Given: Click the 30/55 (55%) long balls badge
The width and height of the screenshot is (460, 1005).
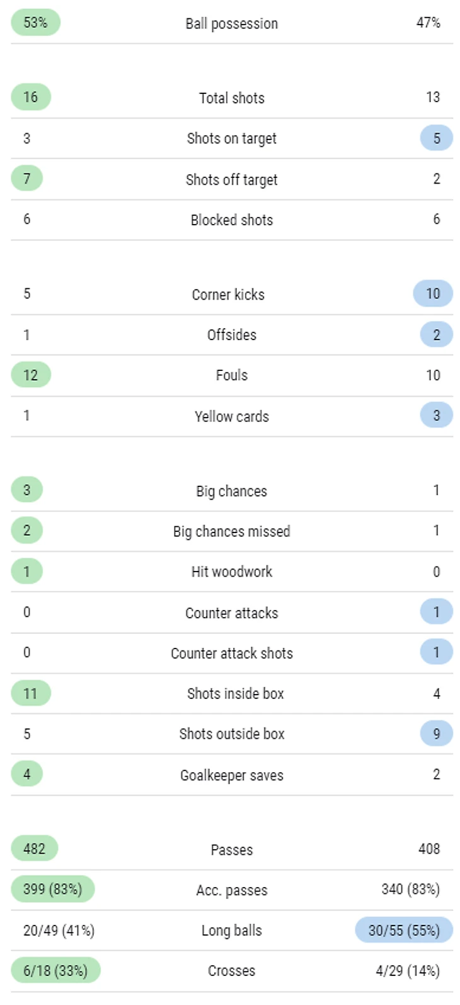Looking at the screenshot, I should click(404, 931).
